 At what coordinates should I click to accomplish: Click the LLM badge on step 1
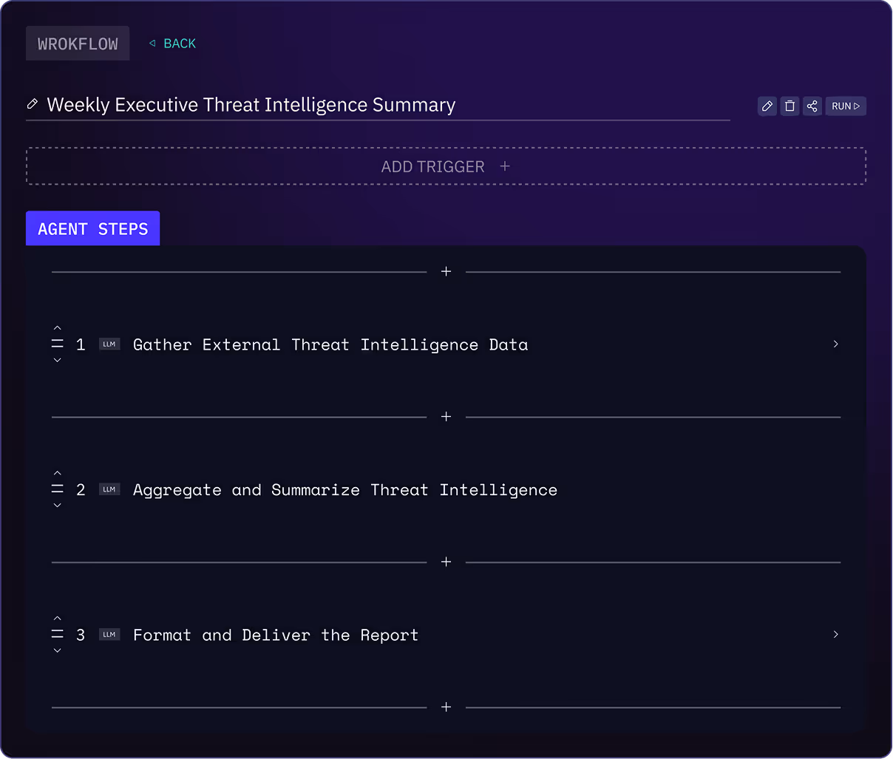coord(109,344)
